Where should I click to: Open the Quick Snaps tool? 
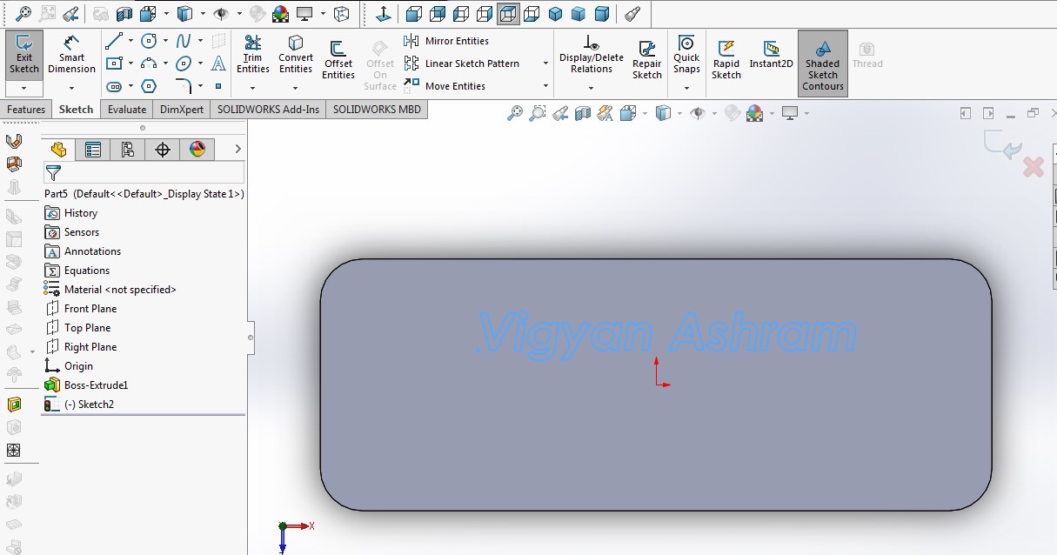point(686,55)
